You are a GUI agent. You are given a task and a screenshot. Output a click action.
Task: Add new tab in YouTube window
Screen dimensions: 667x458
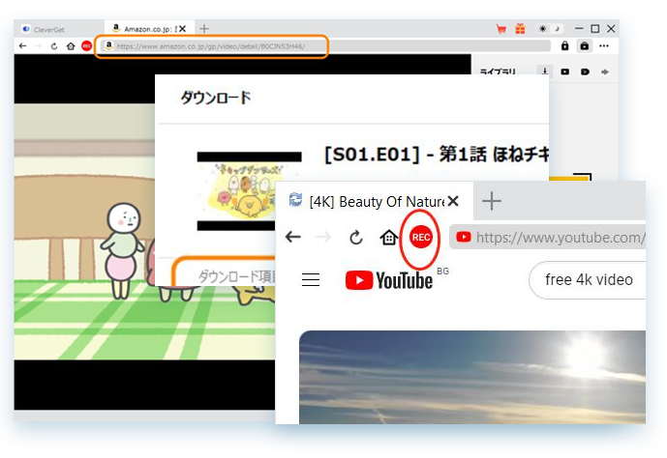click(492, 201)
